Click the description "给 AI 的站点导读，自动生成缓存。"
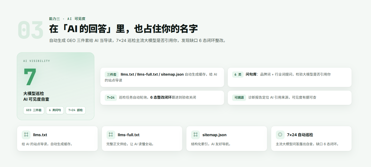This screenshot has width=371, height=167. (47, 144)
